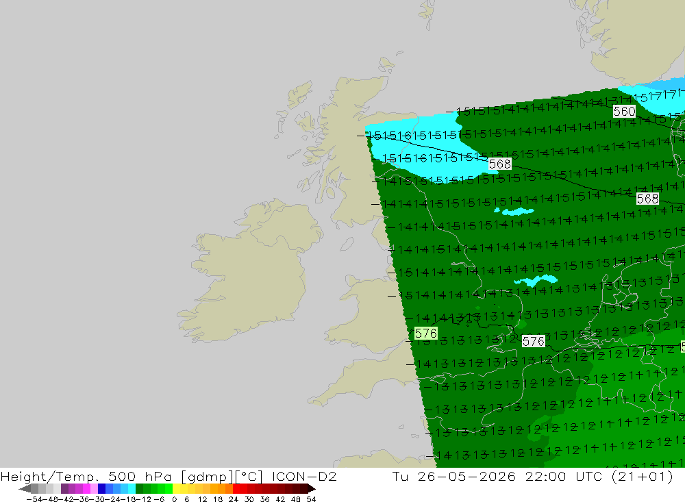Pick the bright red swatch on the scale

[x=236, y=489]
